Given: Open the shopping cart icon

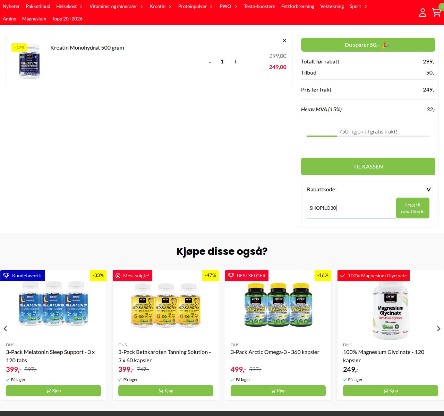Looking at the screenshot, I should [x=436, y=12].
